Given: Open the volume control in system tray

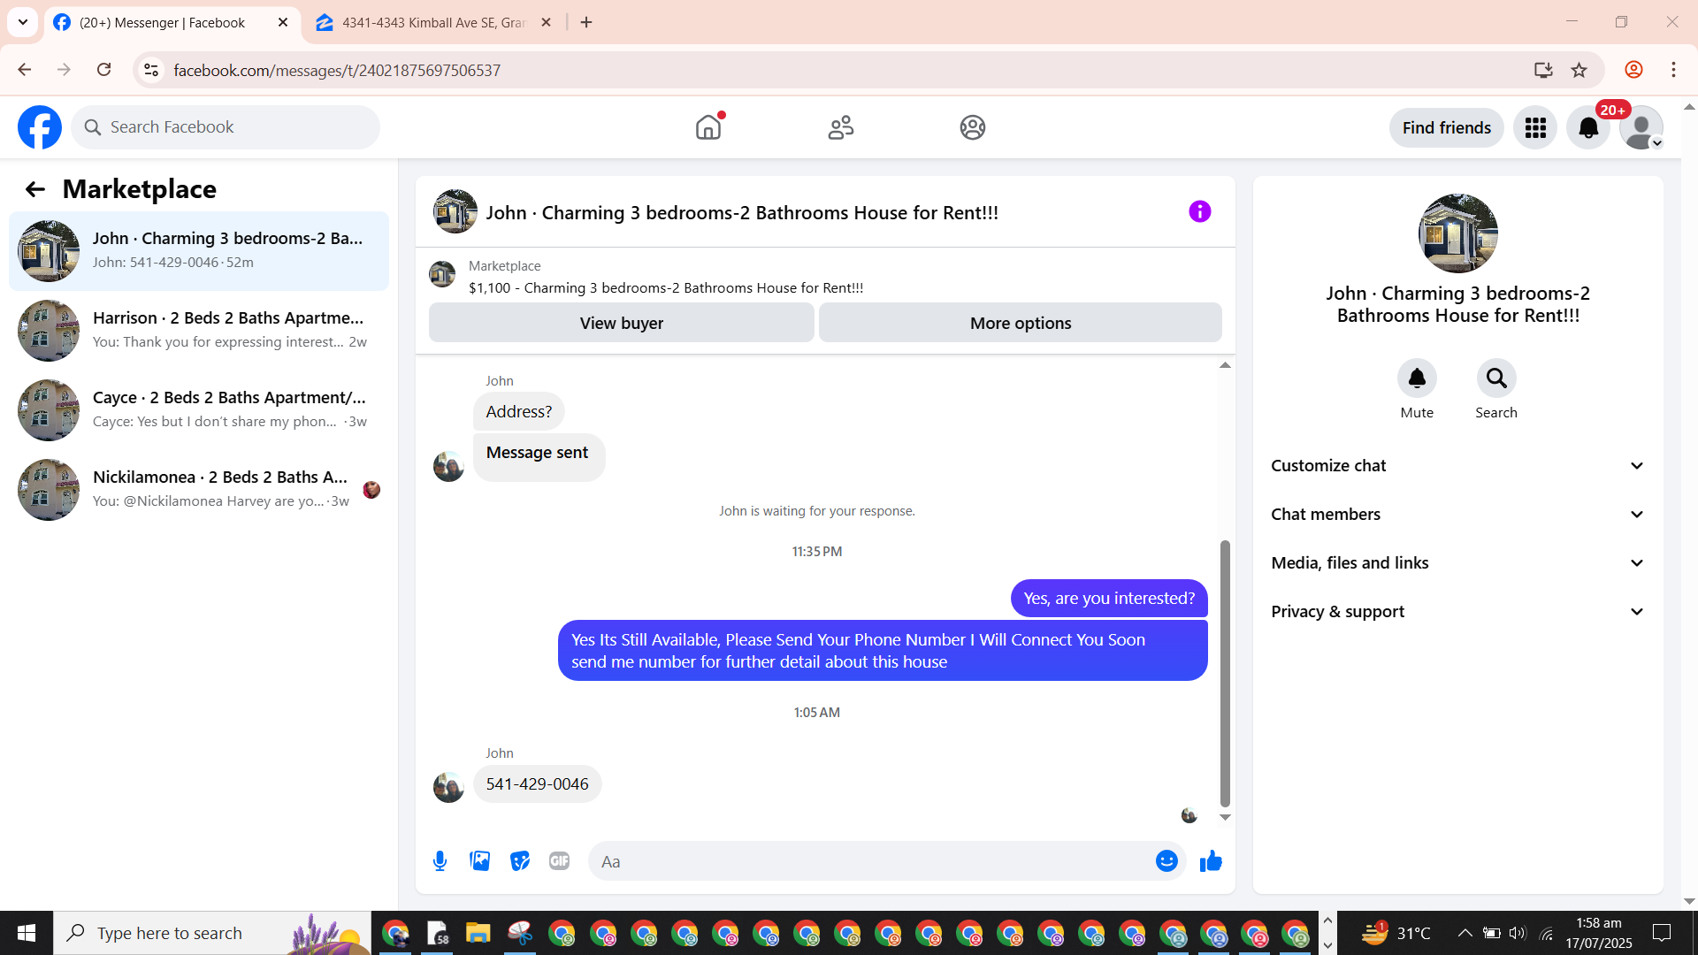Looking at the screenshot, I should 1518,933.
